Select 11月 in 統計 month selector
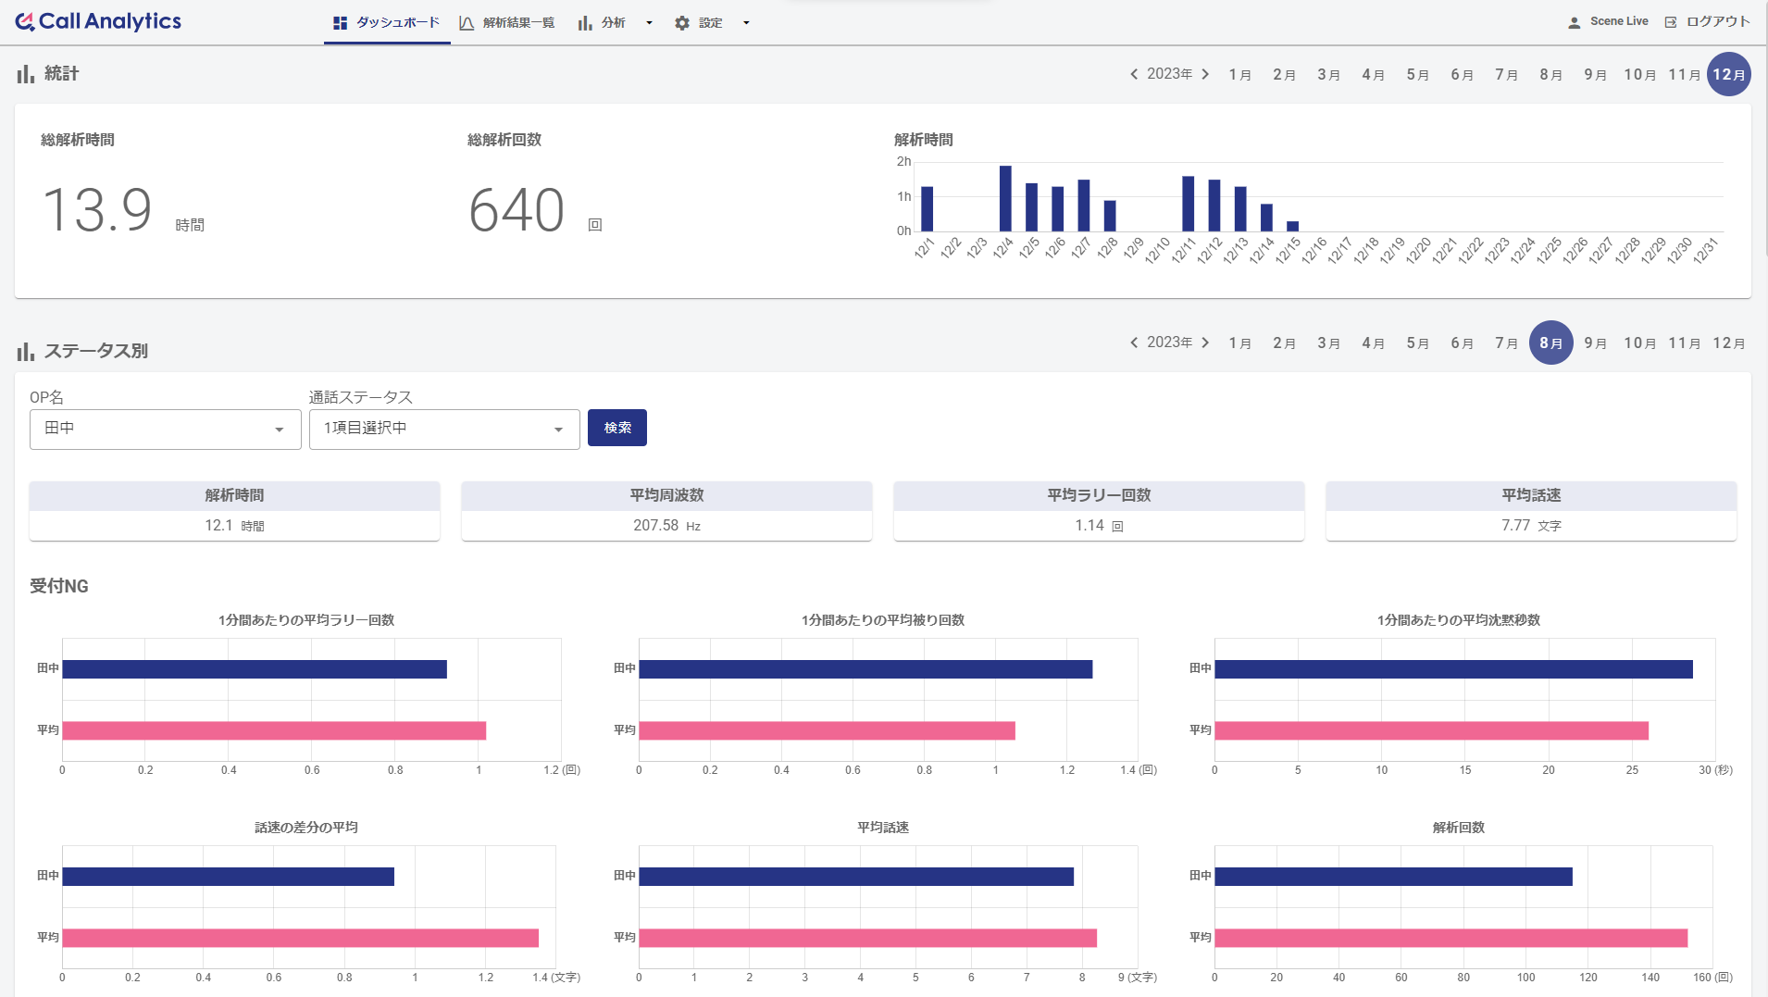Image resolution: width=1768 pixels, height=997 pixels. [x=1685, y=74]
